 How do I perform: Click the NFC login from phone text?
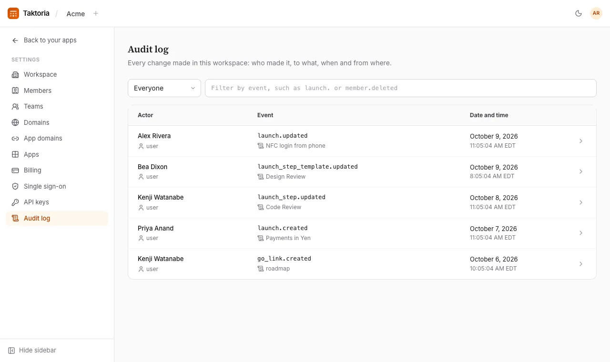coord(295,146)
